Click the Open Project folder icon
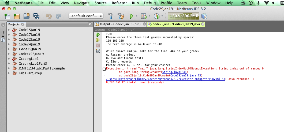 (27, 16)
